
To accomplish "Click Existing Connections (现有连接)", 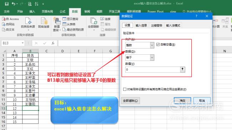I will tap(44, 22).
